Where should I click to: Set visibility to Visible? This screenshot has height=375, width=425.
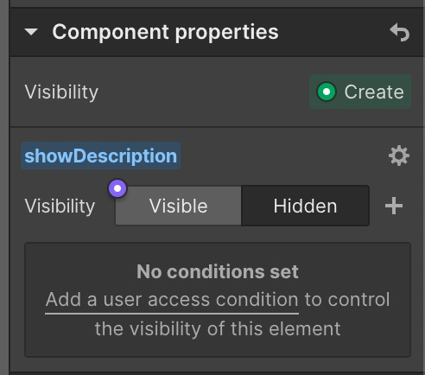178,206
